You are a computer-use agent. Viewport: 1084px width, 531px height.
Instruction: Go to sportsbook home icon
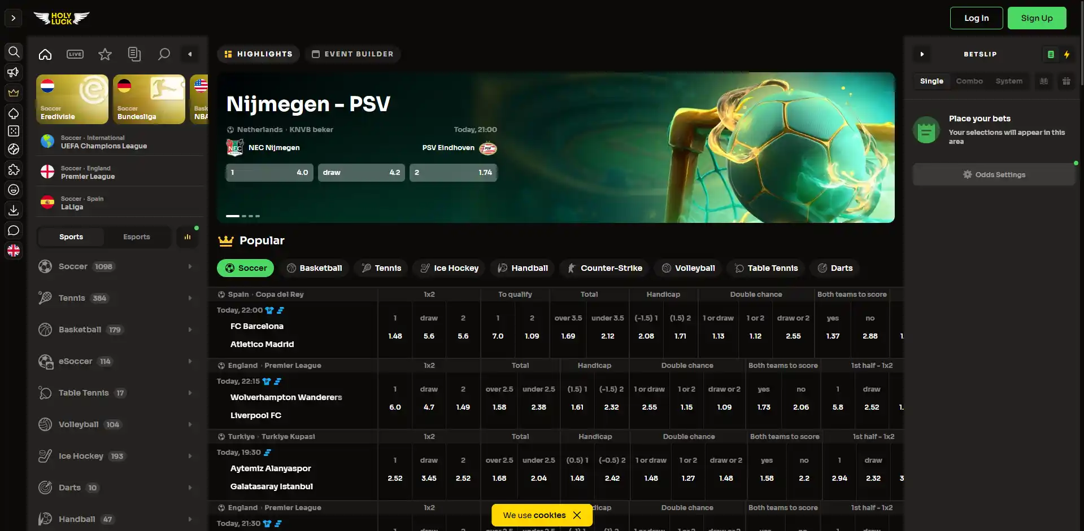45,54
